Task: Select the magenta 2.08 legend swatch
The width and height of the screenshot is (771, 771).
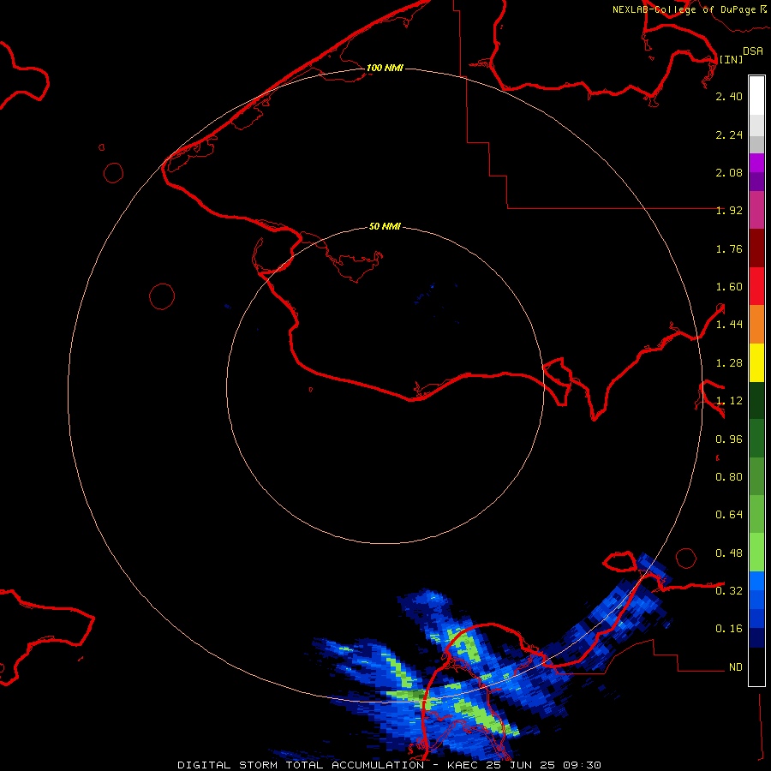Action: coord(756,163)
